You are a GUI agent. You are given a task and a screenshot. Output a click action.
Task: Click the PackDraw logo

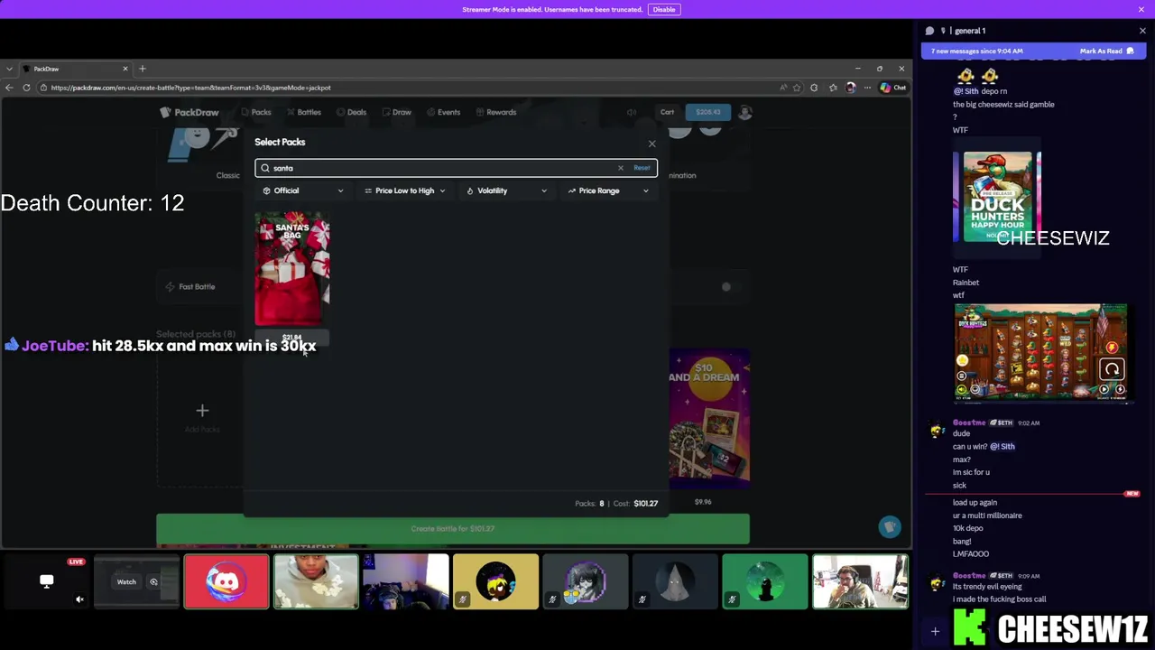189,112
